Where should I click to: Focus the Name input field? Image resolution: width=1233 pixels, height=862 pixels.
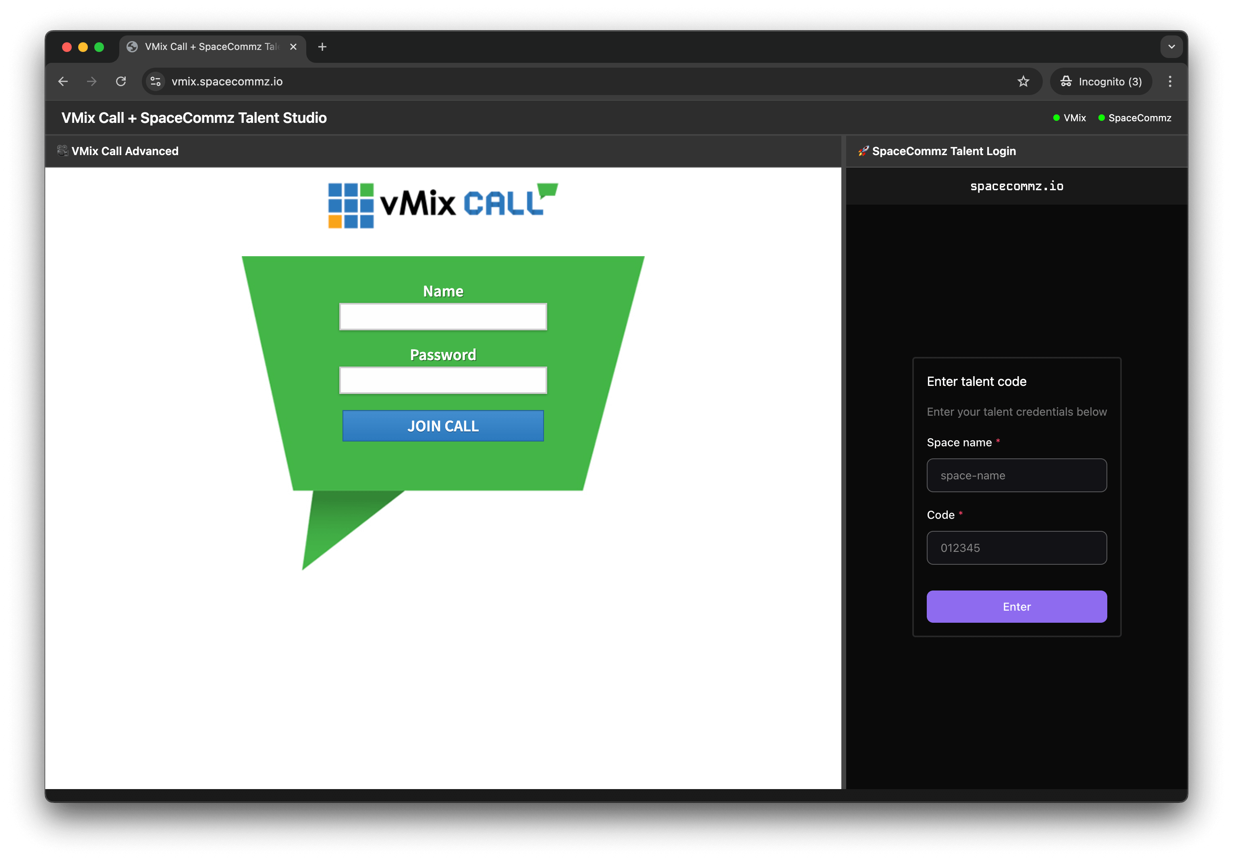(x=443, y=317)
